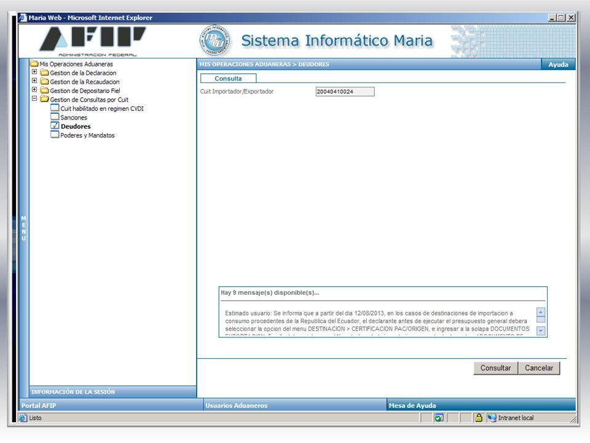Screen dimensions: 590x443
Task: Click the 'Estimado usuario' message text
Action: coord(377,321)
